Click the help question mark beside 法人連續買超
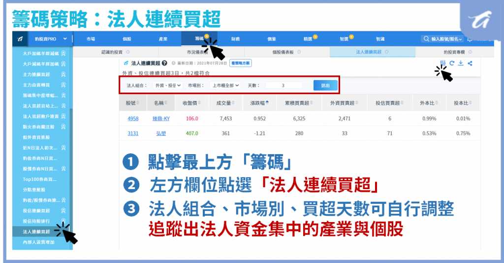The image size is (504, 263). [164, 63]
